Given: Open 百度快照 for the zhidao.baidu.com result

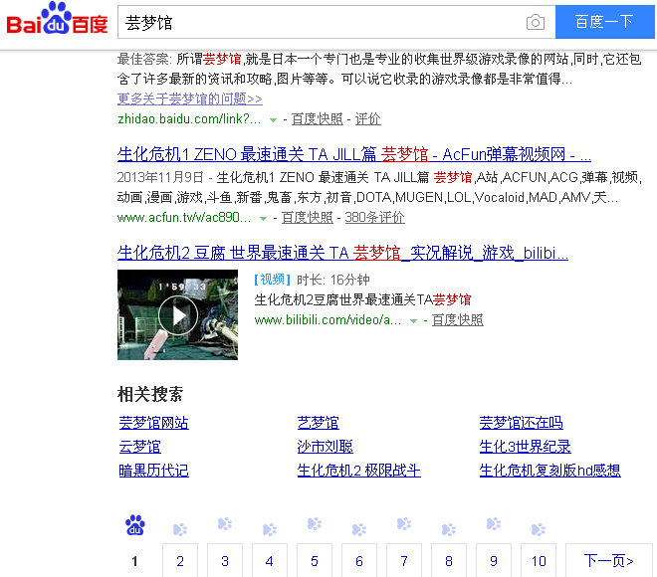Looking at the screenshot, I should [x=318, y=119].
